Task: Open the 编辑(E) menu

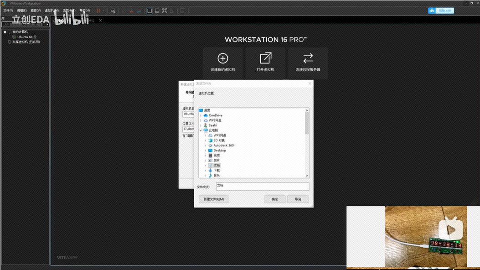Action: (x=22, y=10)
